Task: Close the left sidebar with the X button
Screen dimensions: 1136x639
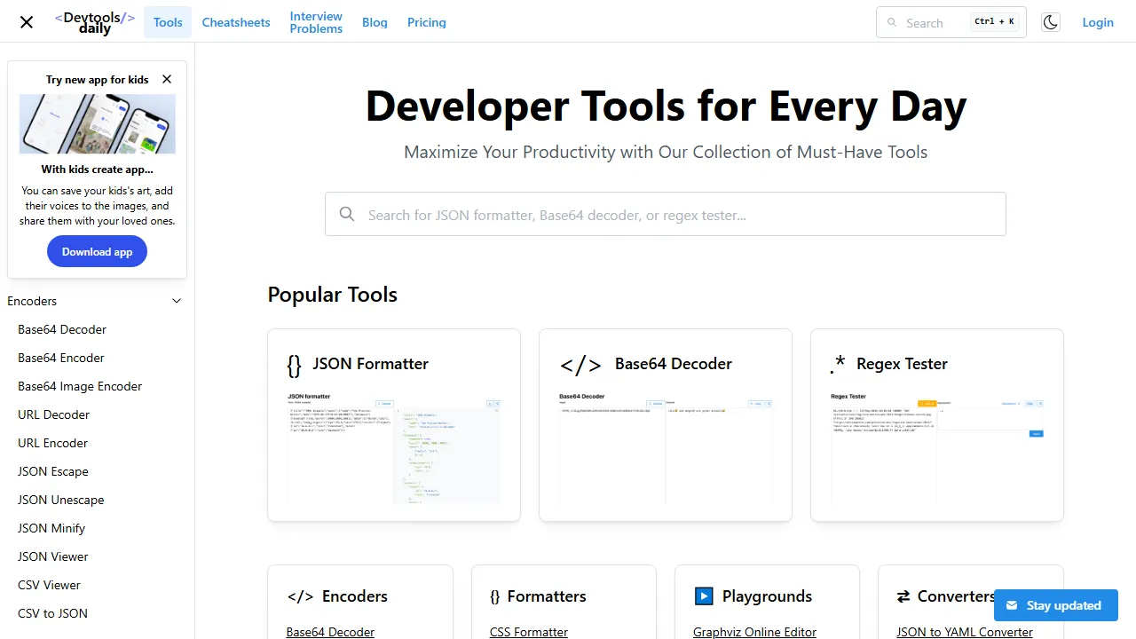Action: coord(26,22)
